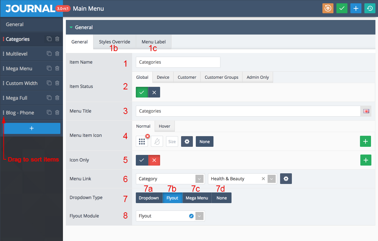Open the Customer Groups status tab
This screenshot has width=378, height=241.
click(x=221, y=77)
